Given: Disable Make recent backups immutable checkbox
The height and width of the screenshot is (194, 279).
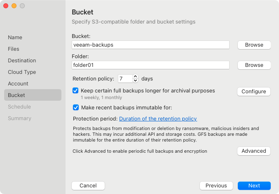Looking at the screenshot, I should [75, 107].
